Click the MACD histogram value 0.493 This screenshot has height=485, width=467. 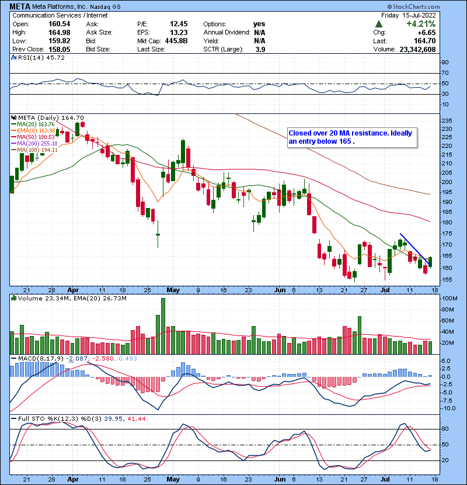tap(128, 359)
